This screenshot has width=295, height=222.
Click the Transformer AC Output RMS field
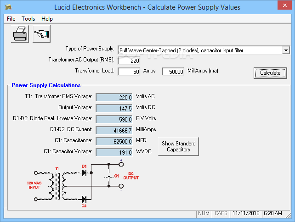click(x=129, y=61)
